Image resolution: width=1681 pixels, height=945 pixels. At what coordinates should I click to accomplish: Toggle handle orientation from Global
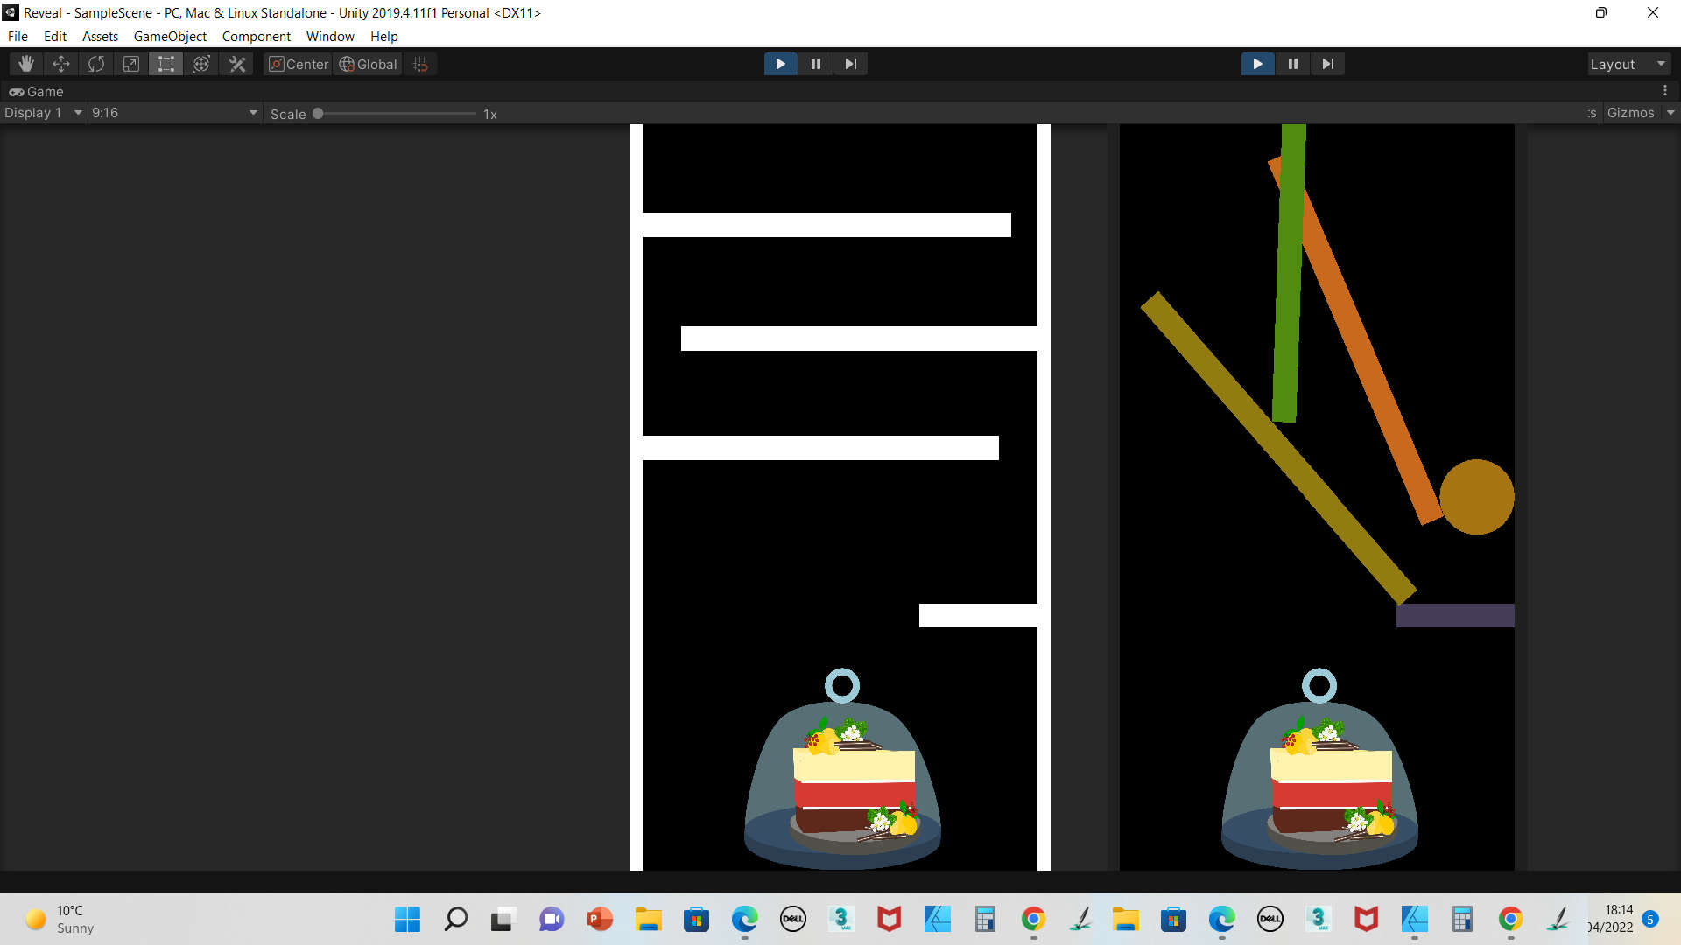(367, 64)
